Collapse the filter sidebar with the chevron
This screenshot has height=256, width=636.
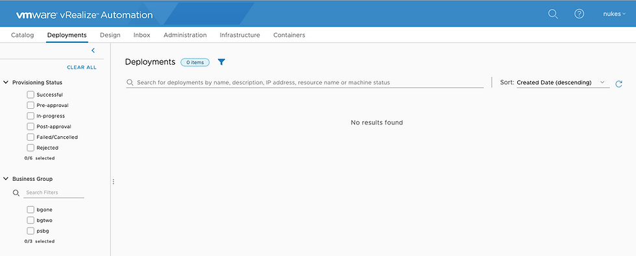[93, 51]
